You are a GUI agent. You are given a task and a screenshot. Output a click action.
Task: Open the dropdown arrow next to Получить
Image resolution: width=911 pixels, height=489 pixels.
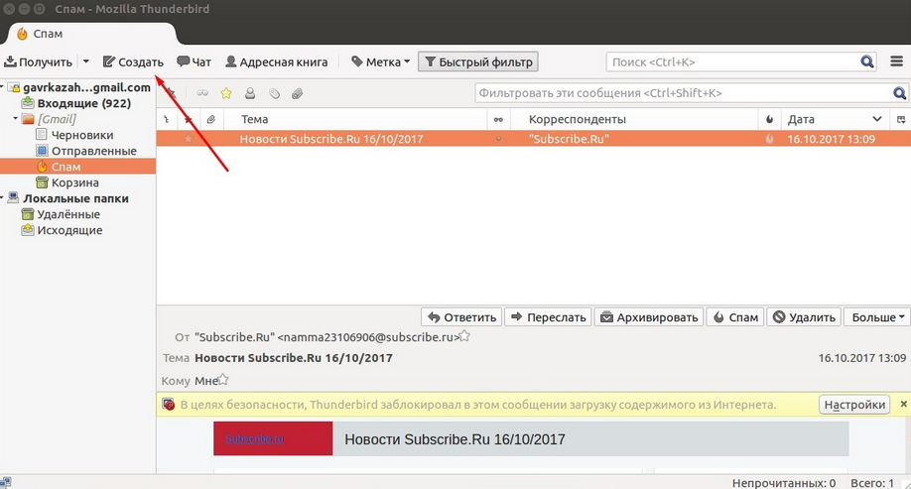(x=86, y=61)
